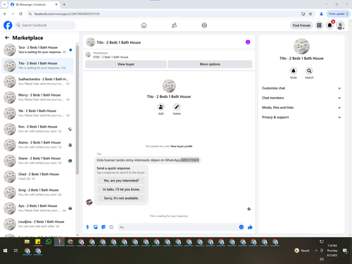Mute the Tito conversation

point(294,71)
